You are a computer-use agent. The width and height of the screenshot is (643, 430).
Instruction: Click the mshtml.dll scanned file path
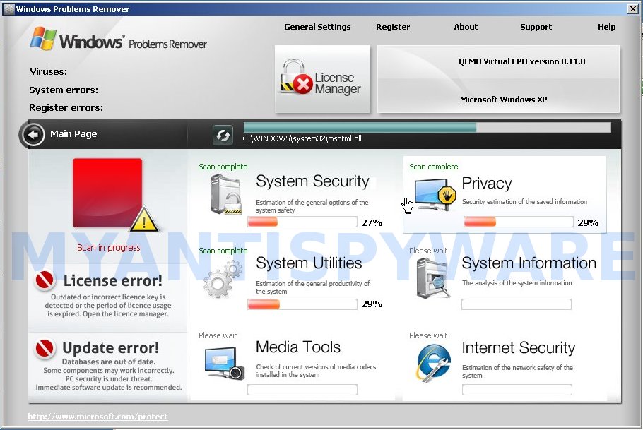[x=302, y=138]
